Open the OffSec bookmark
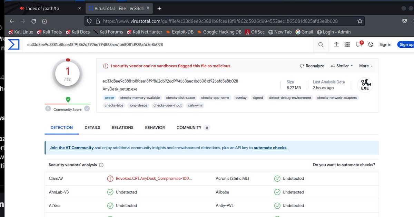Image resolution: width=414 pixels, height=217 pixels. click(255, 32)
